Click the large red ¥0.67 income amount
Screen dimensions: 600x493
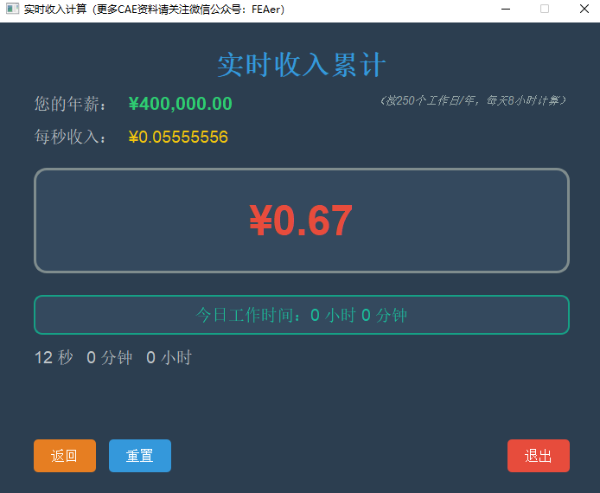tap(301, 221)
